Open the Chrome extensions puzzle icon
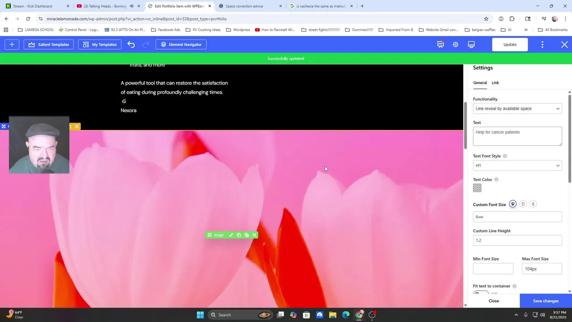 coord(512,19)
